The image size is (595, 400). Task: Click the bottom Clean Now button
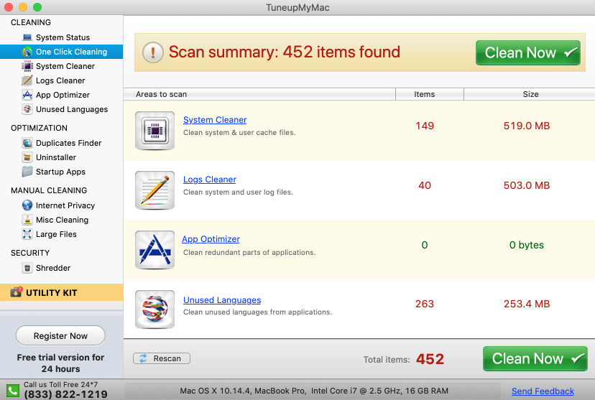[x=535, y=358]
